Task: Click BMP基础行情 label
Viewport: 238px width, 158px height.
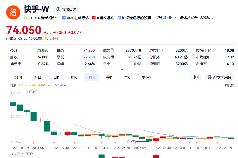Action: [78, 18]
